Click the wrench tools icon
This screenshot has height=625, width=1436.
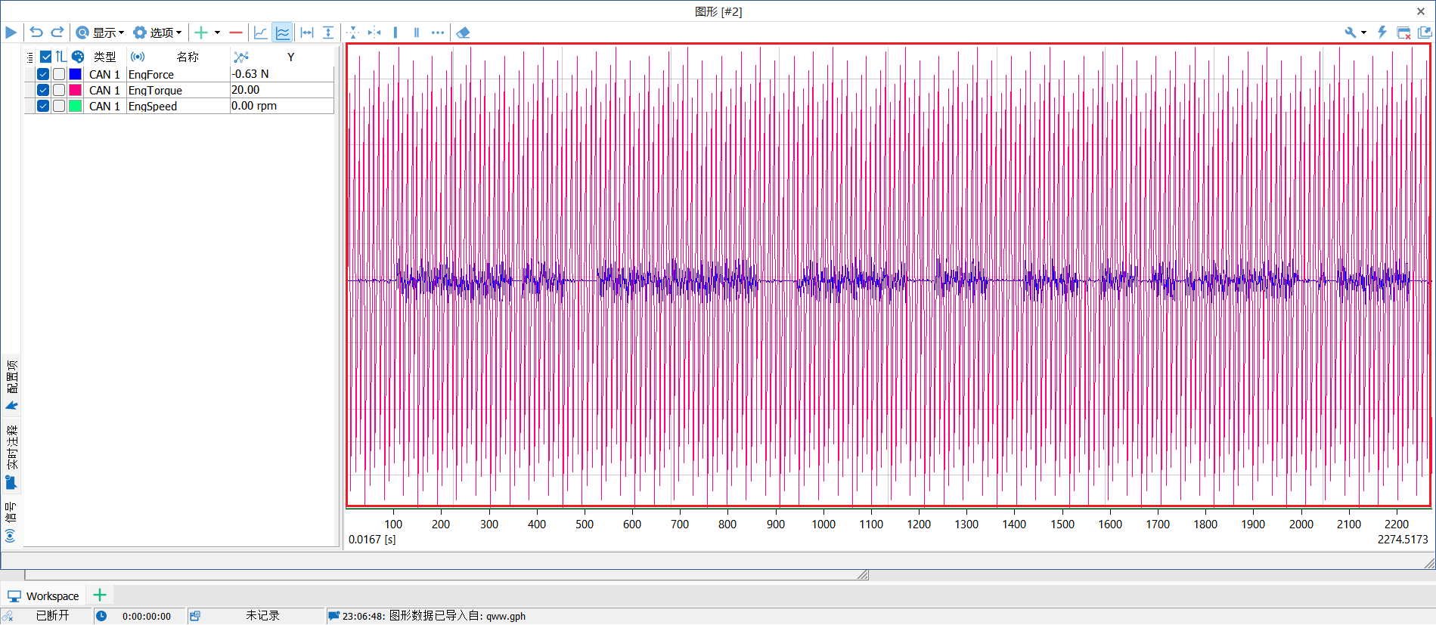click(1351, 32)
